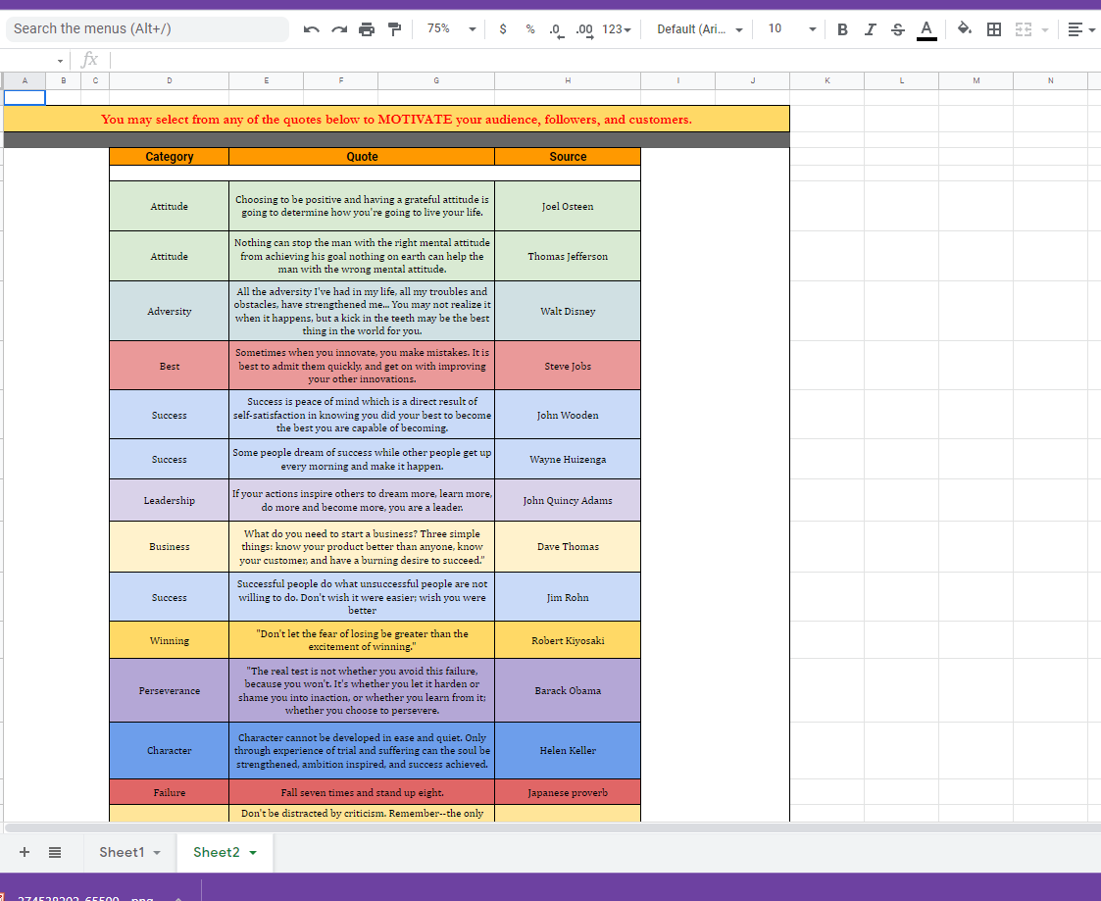This screenshot has width=1101, height=901.
Task: Open Sheet1 tab options arrow
Action: [157, 853]
